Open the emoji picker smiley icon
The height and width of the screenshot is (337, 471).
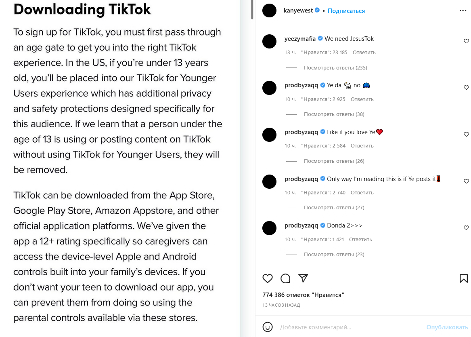(267, 327)
